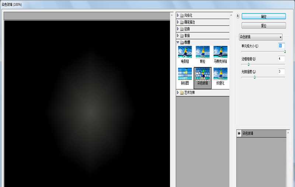Click the 单元格大小 slider handle
The image size is (295, 187).
[285, 52]
